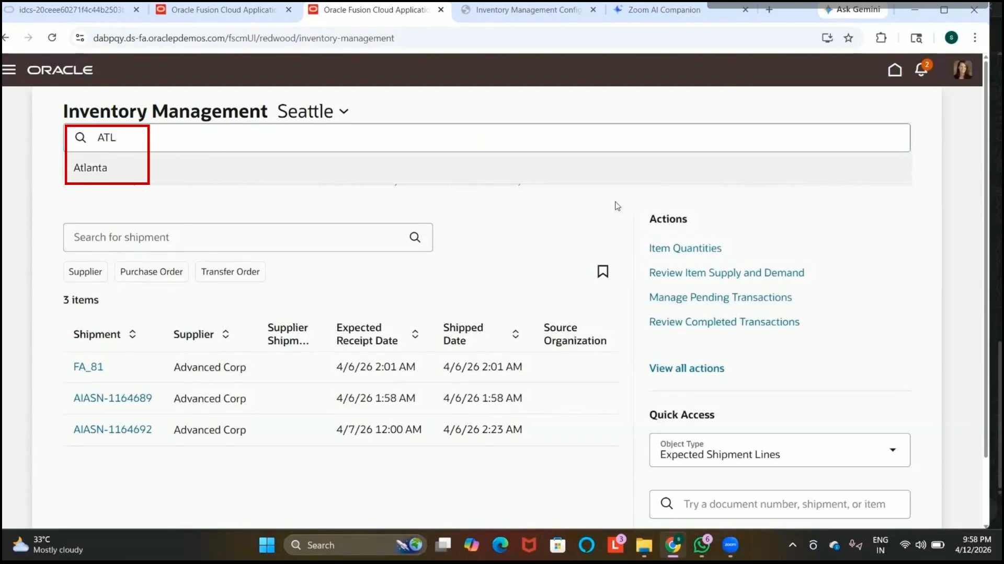The width and height of the screenshot is (1004, 564).
Task: Click the Source Organization column header
Action: coord(575,334)
